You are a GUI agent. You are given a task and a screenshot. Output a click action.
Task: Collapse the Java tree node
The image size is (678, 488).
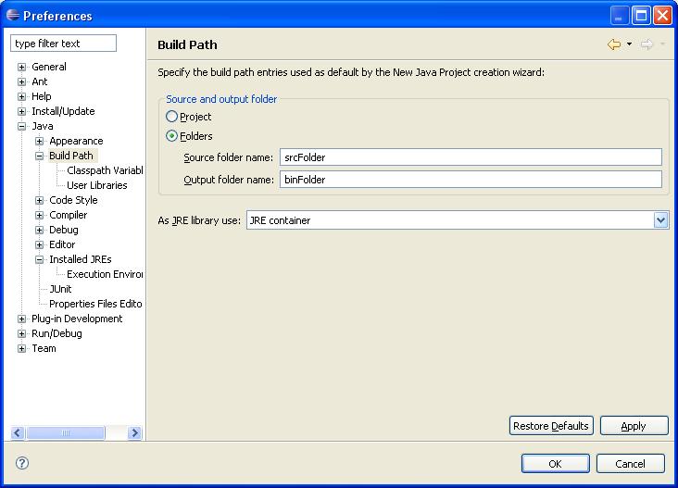tap(21, 126)
